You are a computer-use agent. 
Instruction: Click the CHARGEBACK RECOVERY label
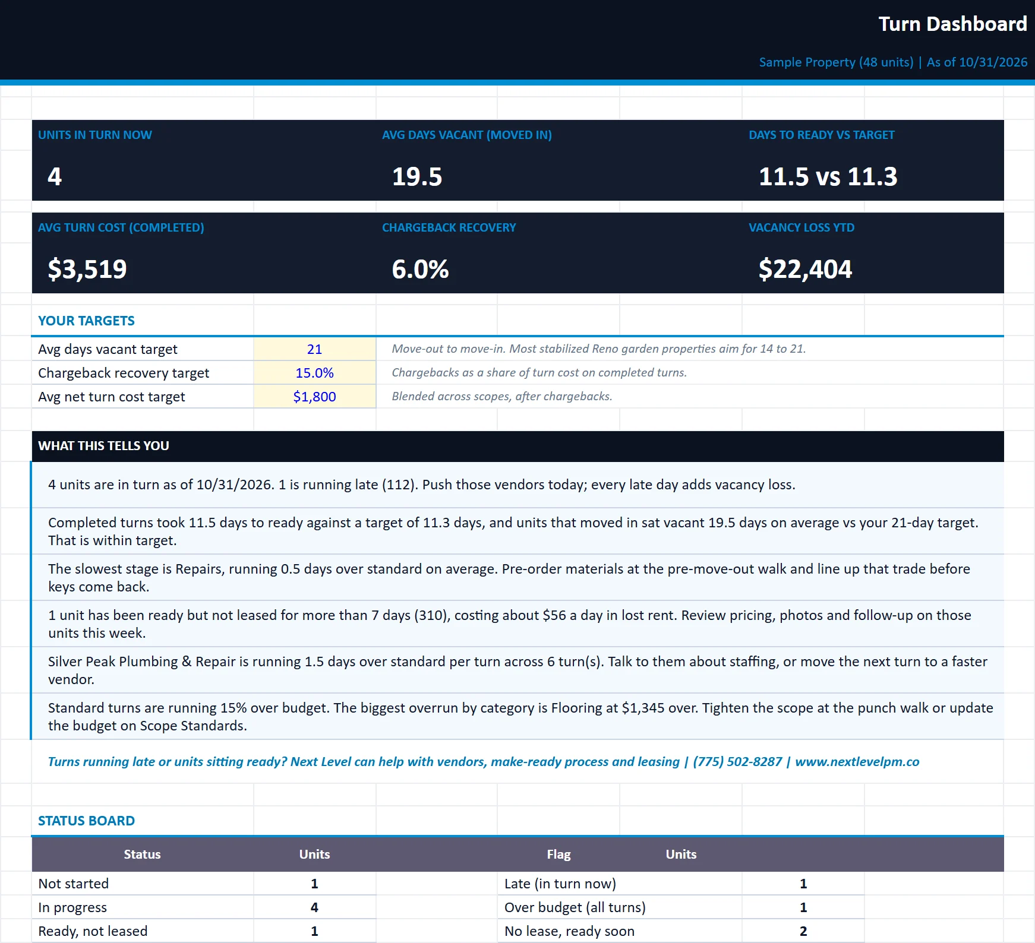click(449, 227)
